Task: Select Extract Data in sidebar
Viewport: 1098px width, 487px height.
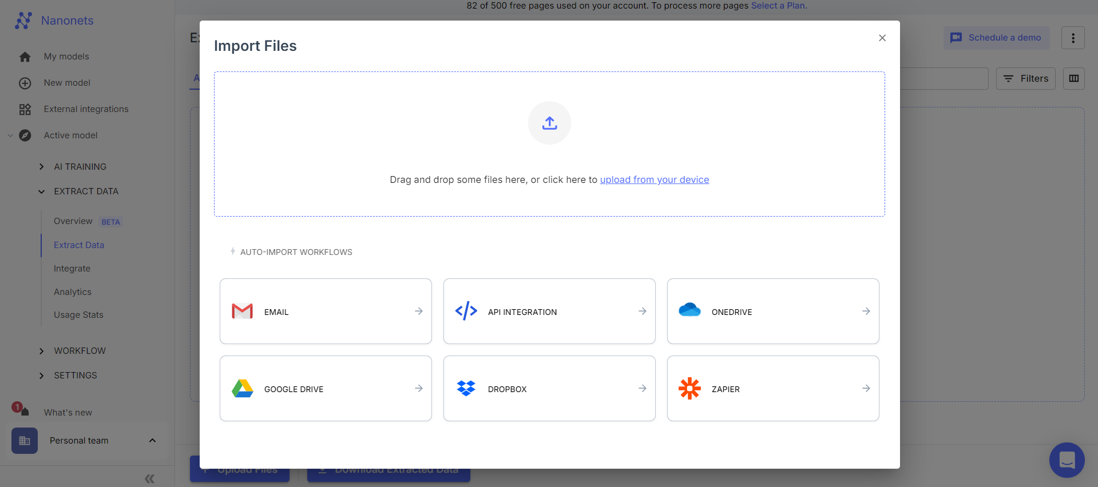Action: point(79,245)
